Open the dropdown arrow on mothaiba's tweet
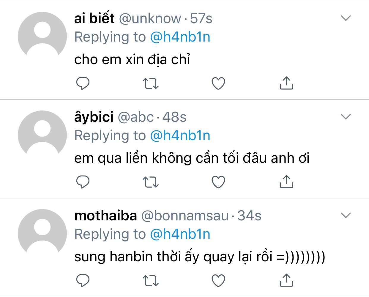This screenshot has width=369, height=297. (x=346, y=215)
